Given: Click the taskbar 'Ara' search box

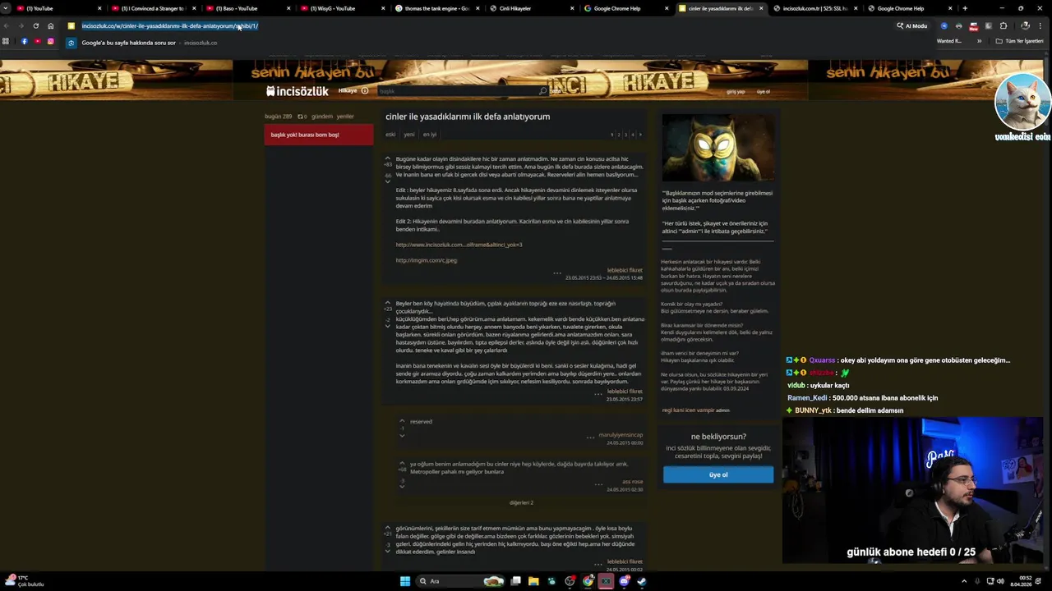Looking at the screenshot, I should pos(460,581).
